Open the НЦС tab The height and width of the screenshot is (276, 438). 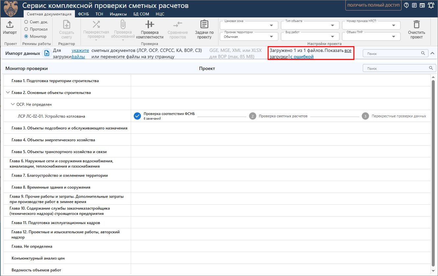click(x=160, y=14)
